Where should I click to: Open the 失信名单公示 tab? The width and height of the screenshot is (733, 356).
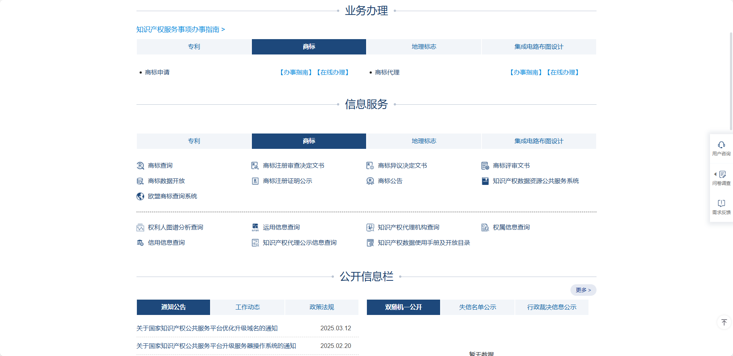tap(477, 307)
